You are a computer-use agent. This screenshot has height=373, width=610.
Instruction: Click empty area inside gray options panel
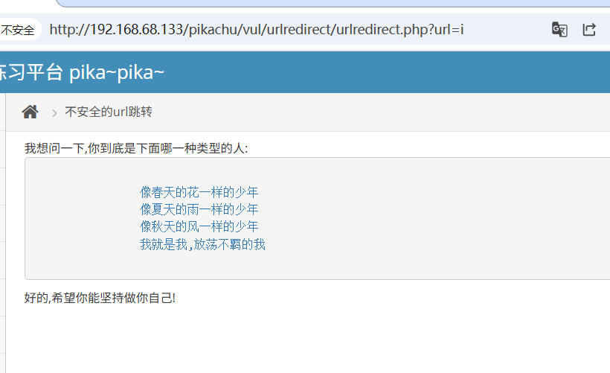pyautogui.click(x=428, y=218)
